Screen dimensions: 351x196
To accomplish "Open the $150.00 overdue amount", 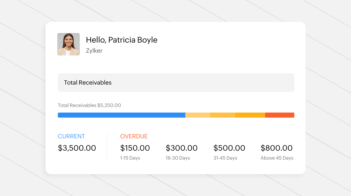I will pos(135,148).
